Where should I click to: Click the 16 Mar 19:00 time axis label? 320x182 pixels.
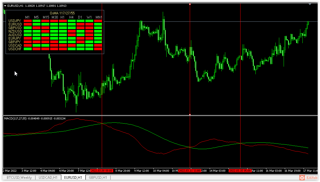[292, 171]
